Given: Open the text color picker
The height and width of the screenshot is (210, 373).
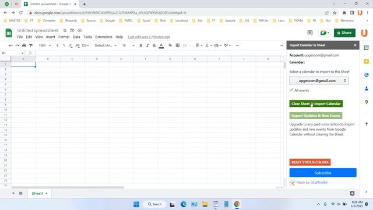Looking at the screenshot, I should point(161,45).
